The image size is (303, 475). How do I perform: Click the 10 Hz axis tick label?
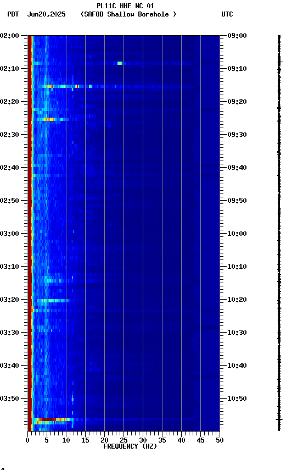pyautogui.click(x=66, y=440)
